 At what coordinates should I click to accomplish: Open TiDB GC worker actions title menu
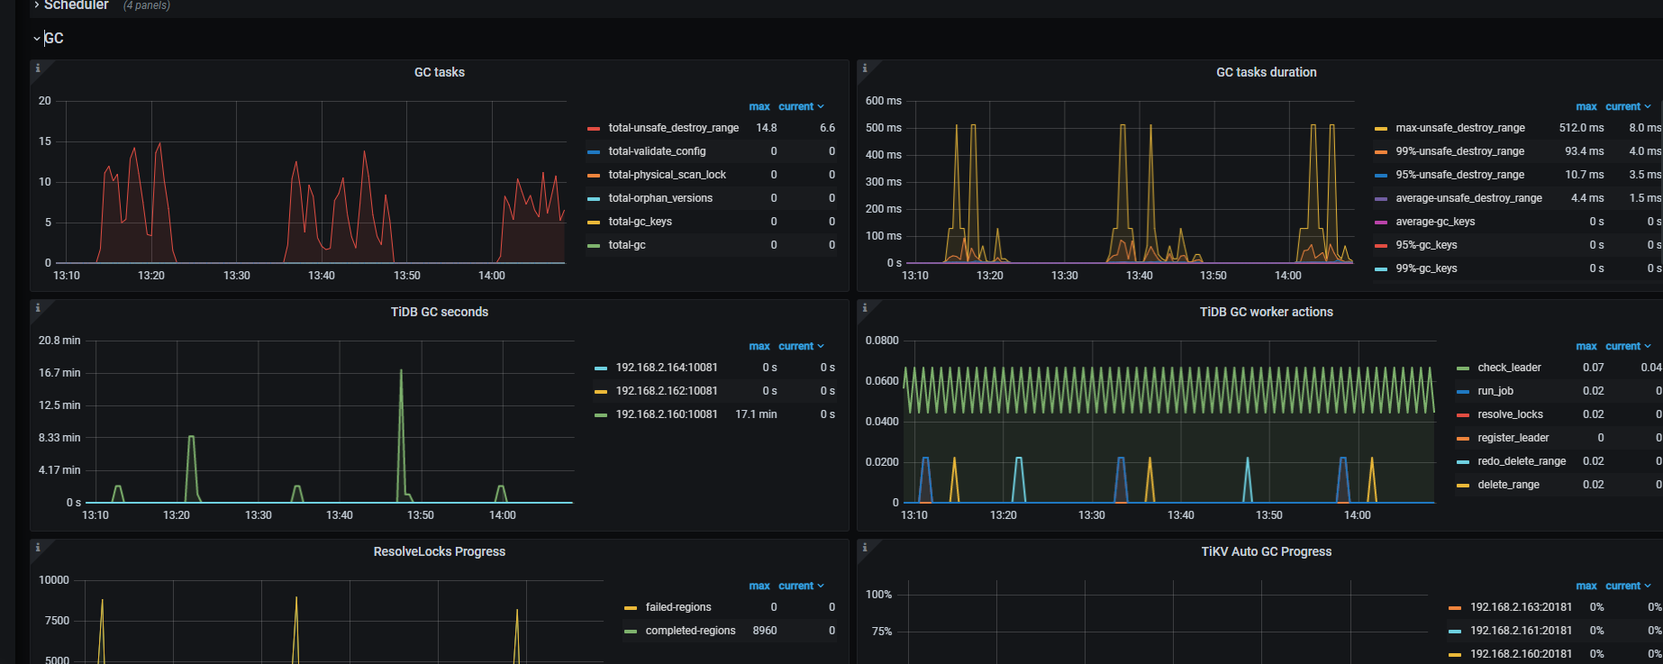click(x=1266, y=312)
